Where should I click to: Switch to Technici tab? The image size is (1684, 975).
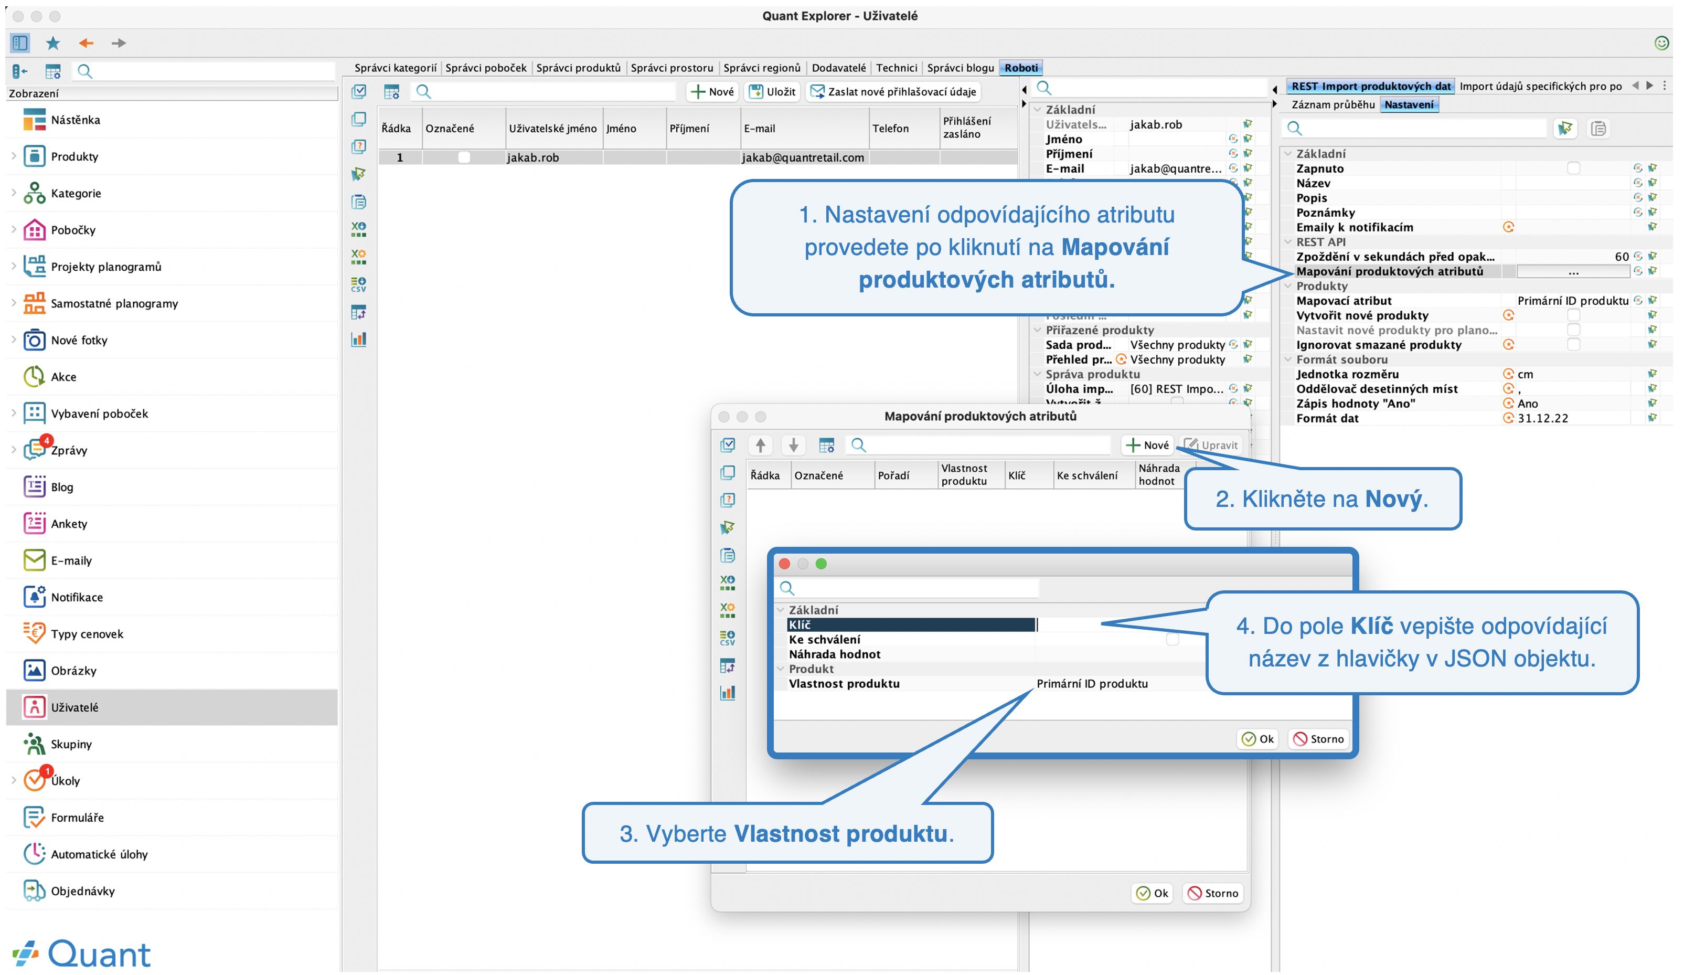[x=896, y=68]
